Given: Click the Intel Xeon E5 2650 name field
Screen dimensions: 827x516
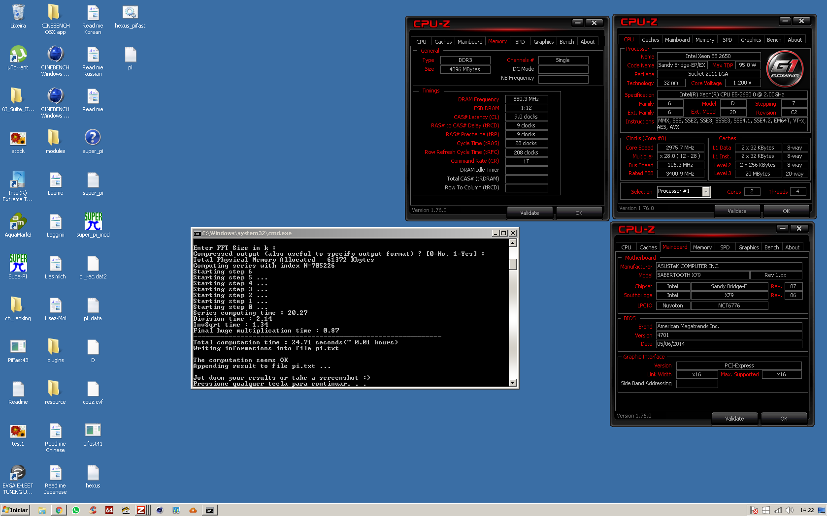Looking at the screenshot, I should (708, 56).
